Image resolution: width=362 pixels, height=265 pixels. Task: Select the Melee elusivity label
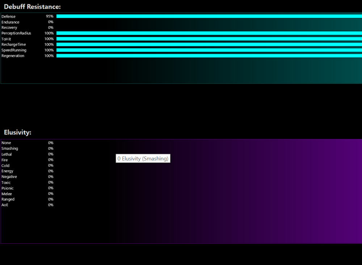click(x=7, y=194)
